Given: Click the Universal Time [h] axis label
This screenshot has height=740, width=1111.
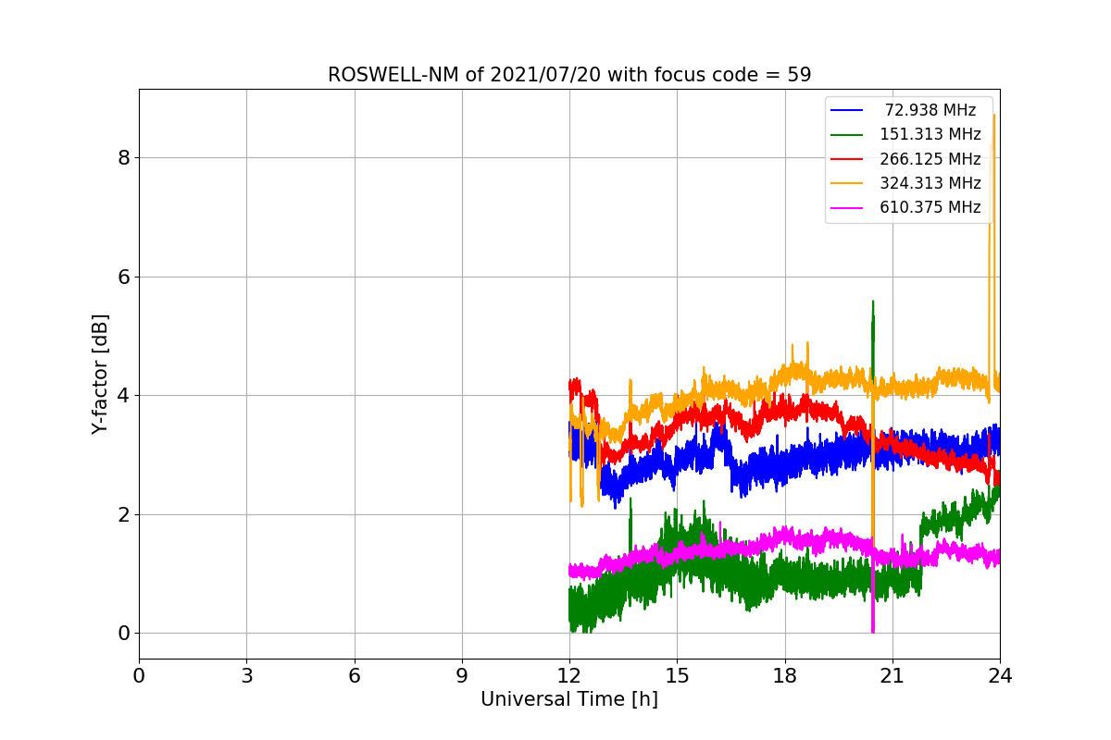Looking at the screenshot, I should [569, 700].
